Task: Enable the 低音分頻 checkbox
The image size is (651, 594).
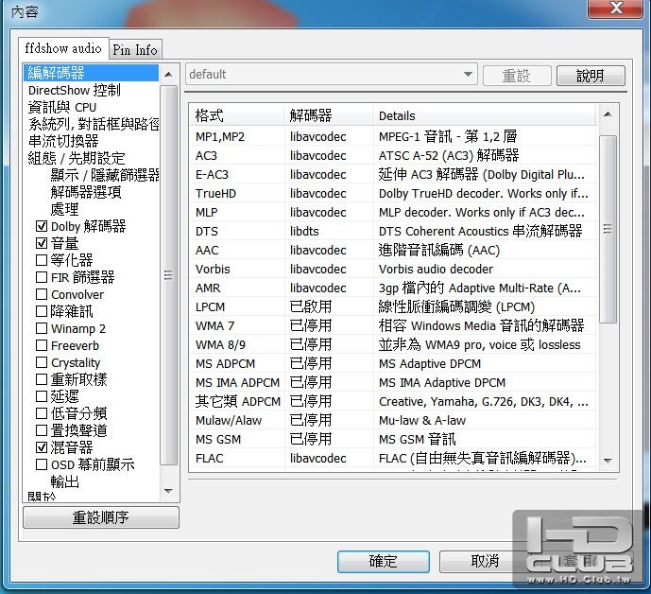Action: point(42,413)
